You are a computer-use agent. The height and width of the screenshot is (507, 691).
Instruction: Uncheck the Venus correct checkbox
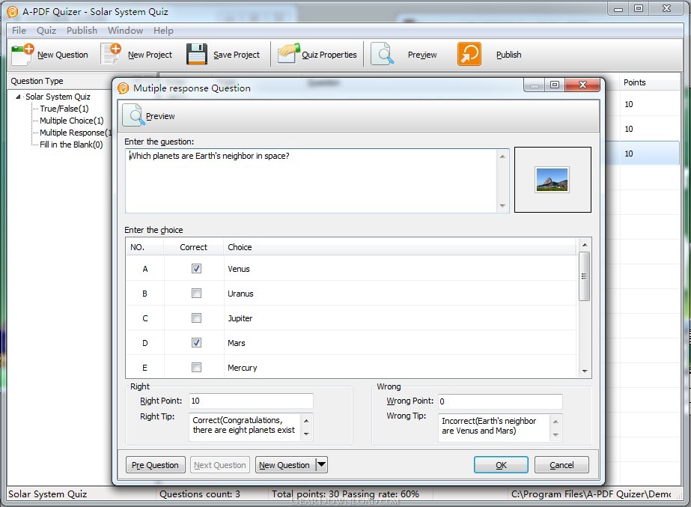[x=197, y=269]
